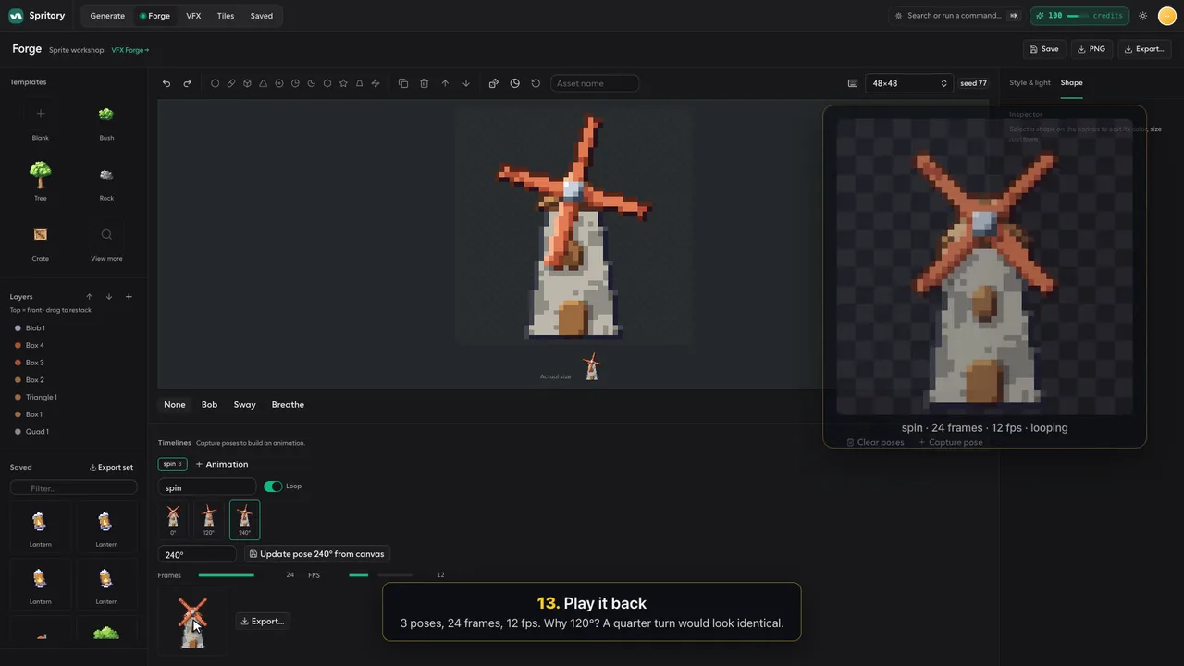
Task: Open the header Export… menu
Action: (1144, 49)
